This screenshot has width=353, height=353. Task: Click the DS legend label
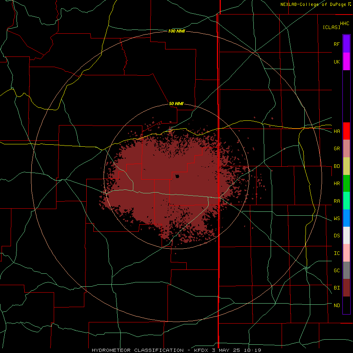click(x=337, y=236)
